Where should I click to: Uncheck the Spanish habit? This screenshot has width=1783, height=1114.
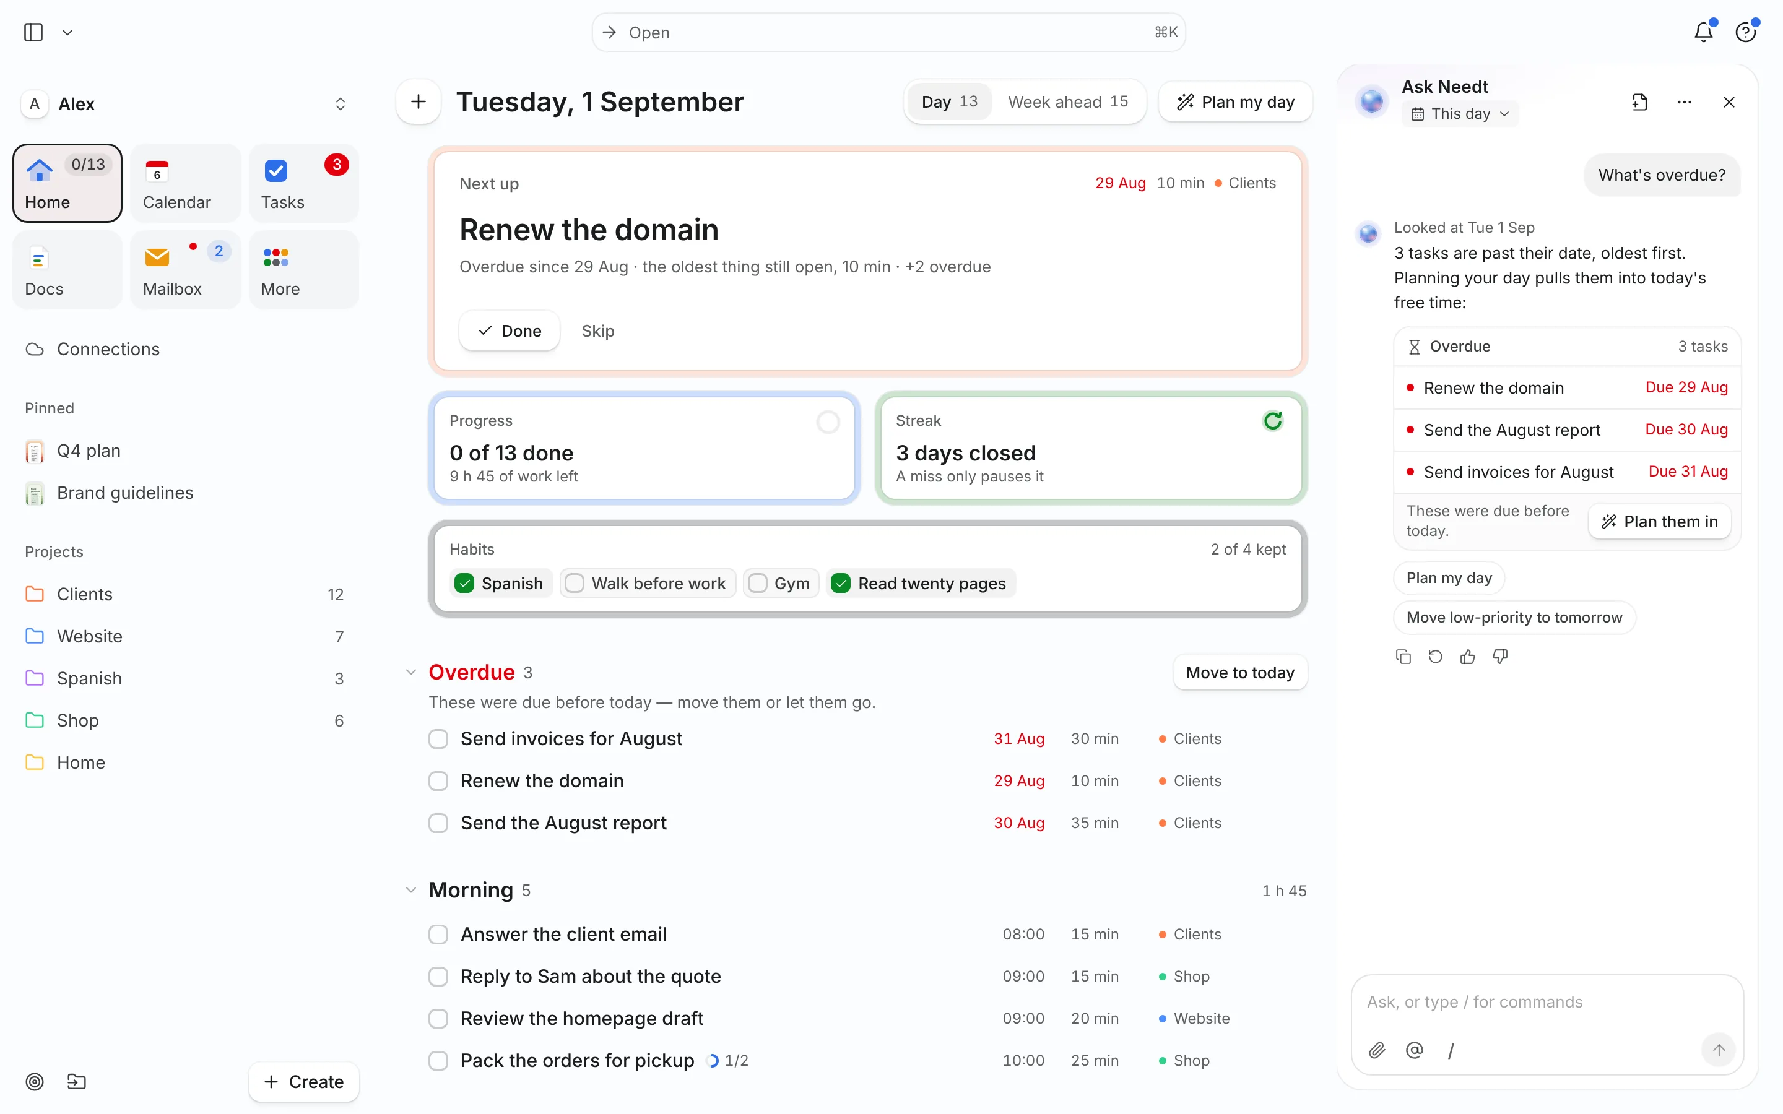(x=464, y=584)
